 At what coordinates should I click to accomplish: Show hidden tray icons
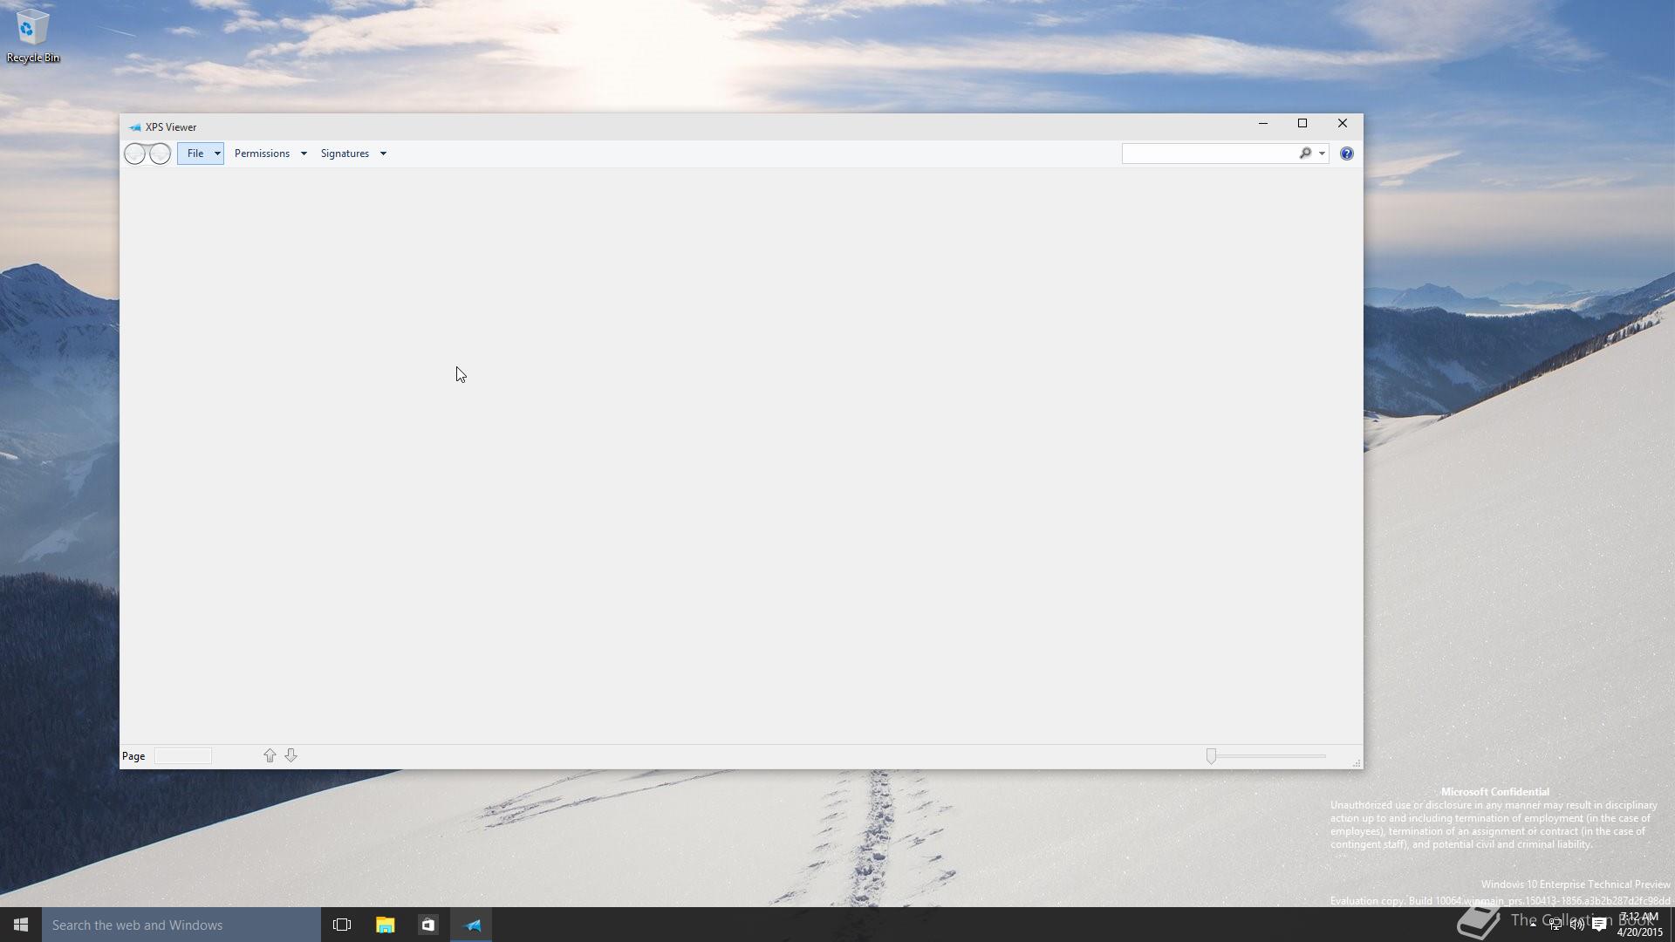pyautogui.click(x=1533, y=925)
